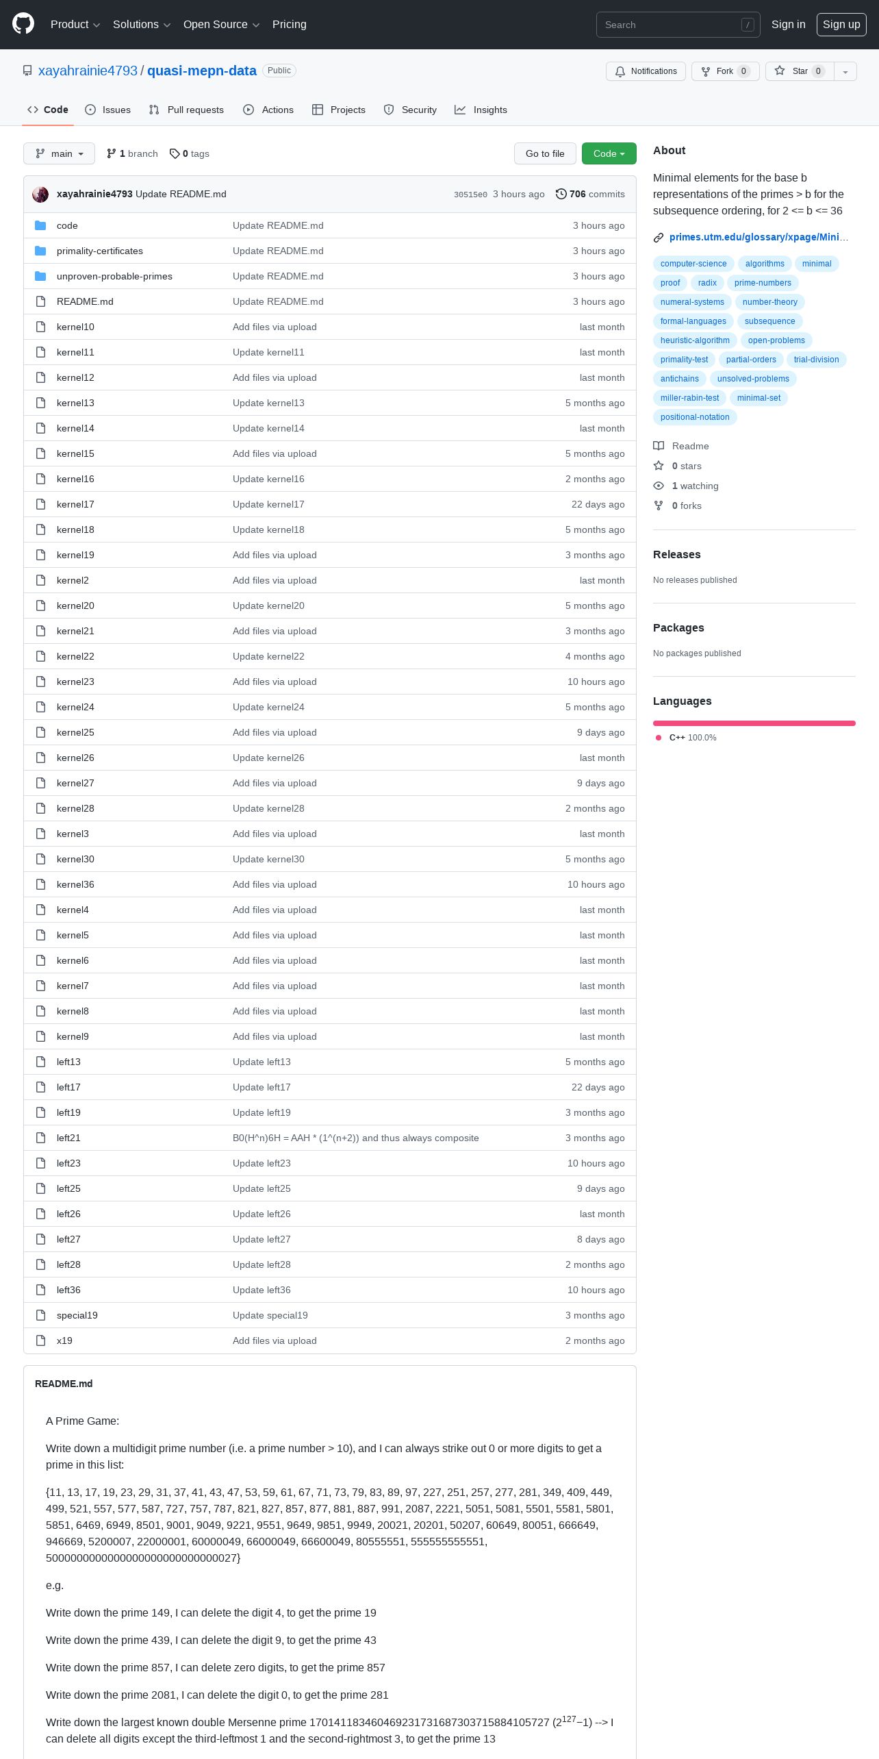The height and width of the screenshot is (1759, 879).
Task: Open the prime-numbers topic tag
Action: coord(763,283)
